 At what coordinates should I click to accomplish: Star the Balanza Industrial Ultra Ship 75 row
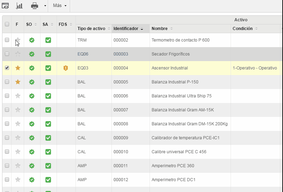coord(18,96)
